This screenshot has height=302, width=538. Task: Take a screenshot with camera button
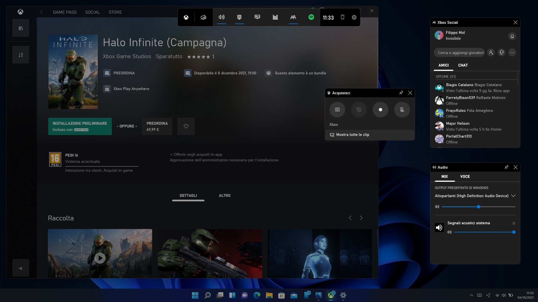click(337, 110)
